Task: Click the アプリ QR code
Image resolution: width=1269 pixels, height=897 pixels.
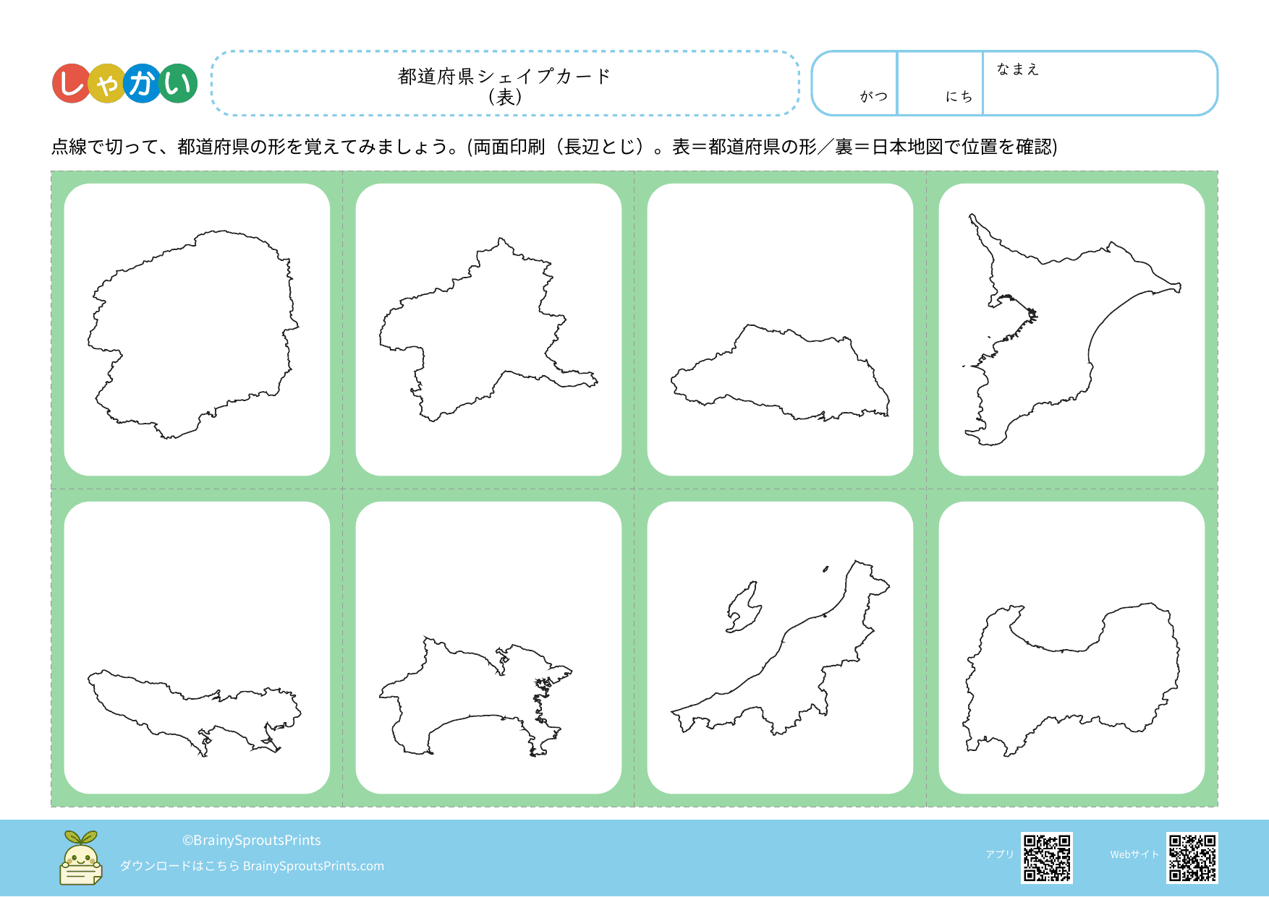Action: [x=1046, y=858]
